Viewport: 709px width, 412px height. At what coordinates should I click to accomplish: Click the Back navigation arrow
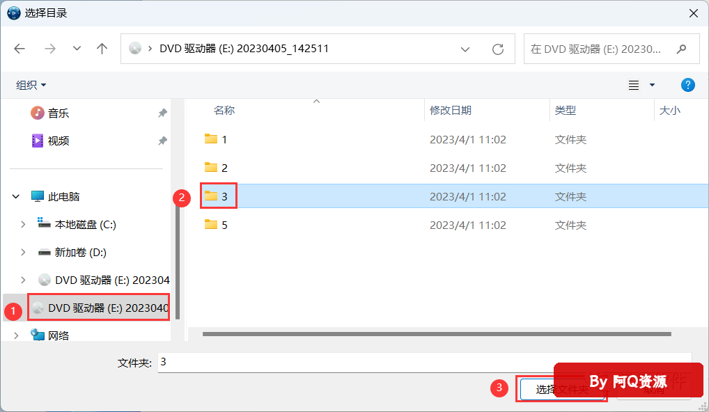coord(20,49)
